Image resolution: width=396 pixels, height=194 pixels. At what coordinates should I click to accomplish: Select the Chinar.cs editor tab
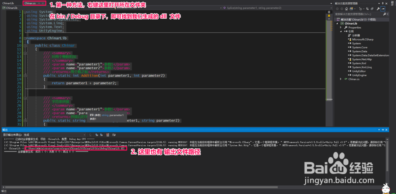30,4
